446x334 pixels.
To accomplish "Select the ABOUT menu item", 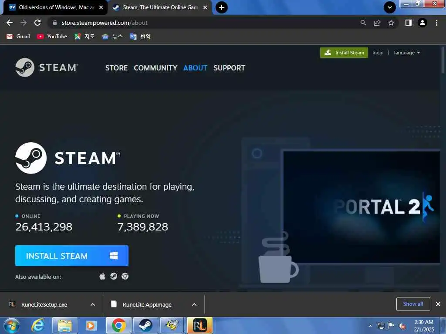I will [195, 68].
